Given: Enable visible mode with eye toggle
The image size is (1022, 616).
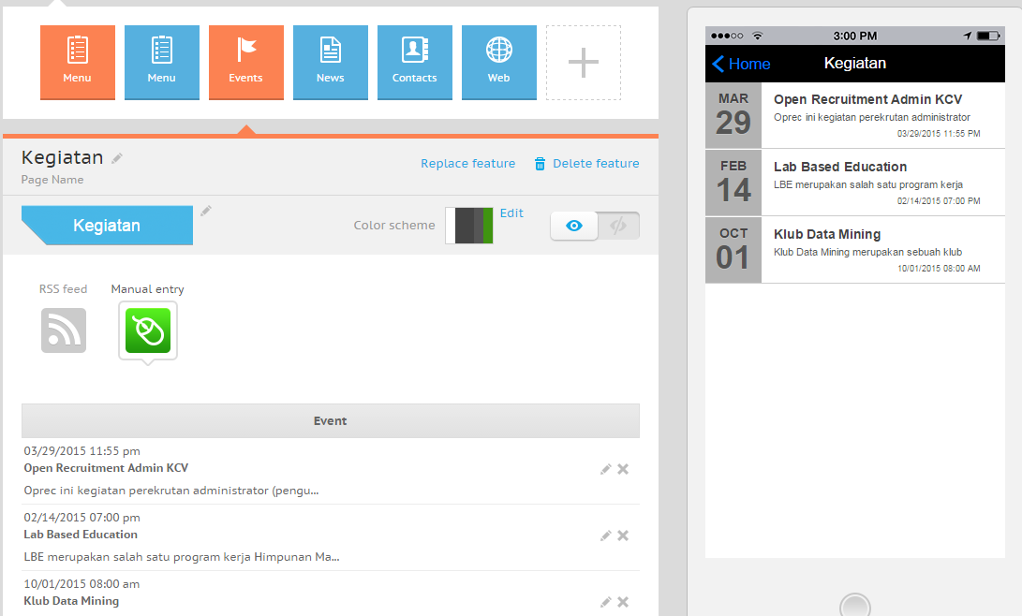Looking at the screenshot, I should click(x=573, y=226).
